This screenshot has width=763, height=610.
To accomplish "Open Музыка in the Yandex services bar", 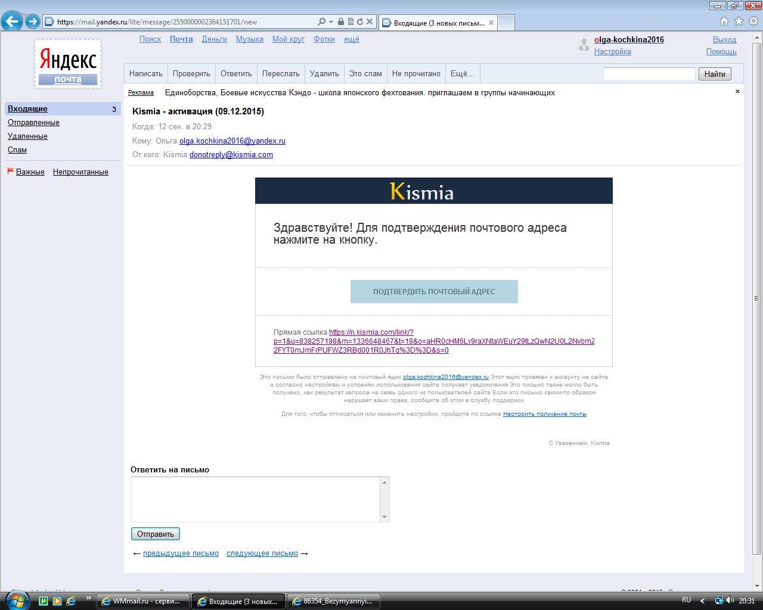I will click(x=249, y=39).
